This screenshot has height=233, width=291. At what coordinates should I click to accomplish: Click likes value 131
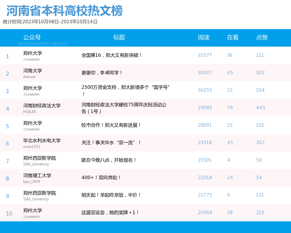point(260,195)
